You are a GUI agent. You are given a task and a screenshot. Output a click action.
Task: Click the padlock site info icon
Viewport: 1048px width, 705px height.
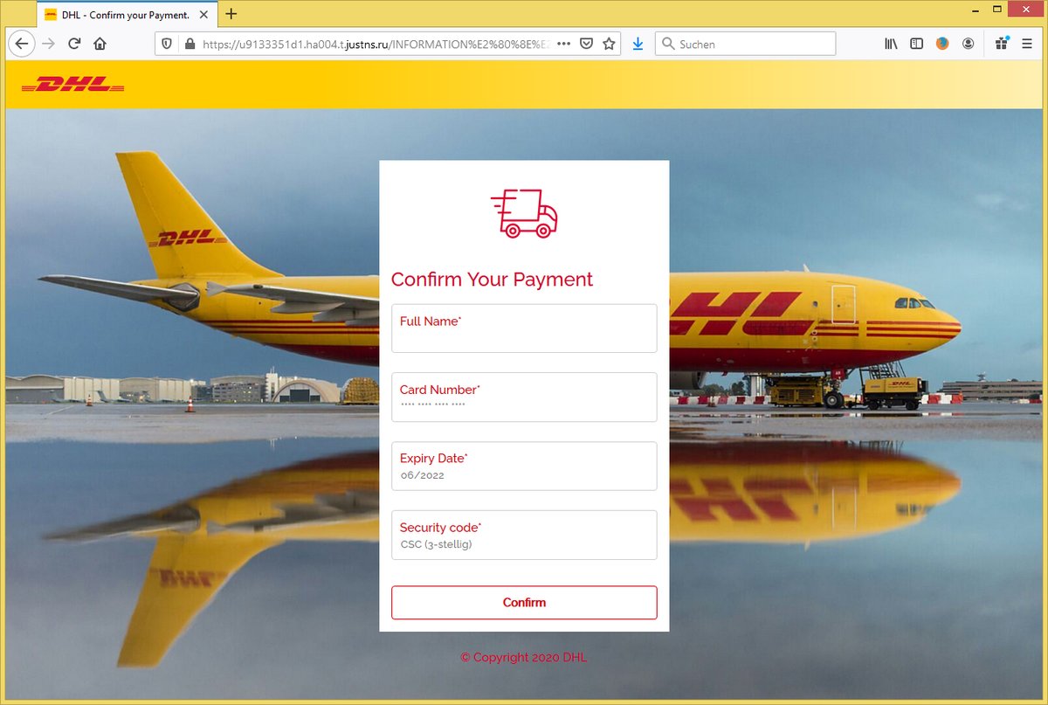coord(188,44)
